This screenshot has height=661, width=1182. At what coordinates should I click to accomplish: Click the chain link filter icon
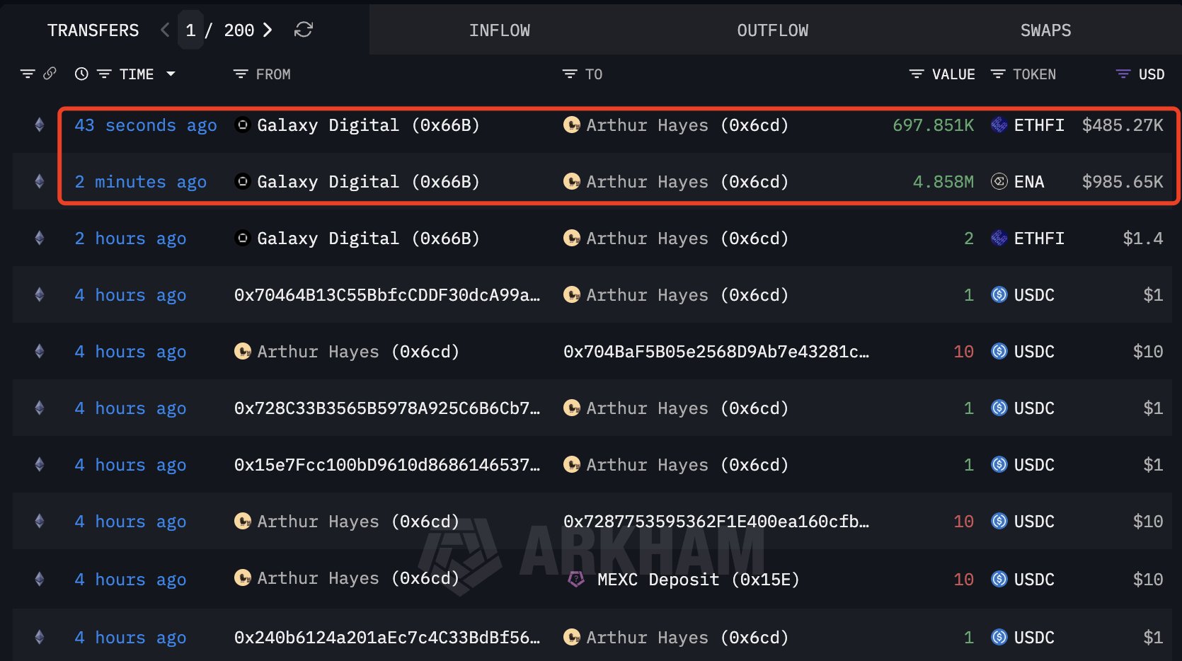click(x=50, y=74)
